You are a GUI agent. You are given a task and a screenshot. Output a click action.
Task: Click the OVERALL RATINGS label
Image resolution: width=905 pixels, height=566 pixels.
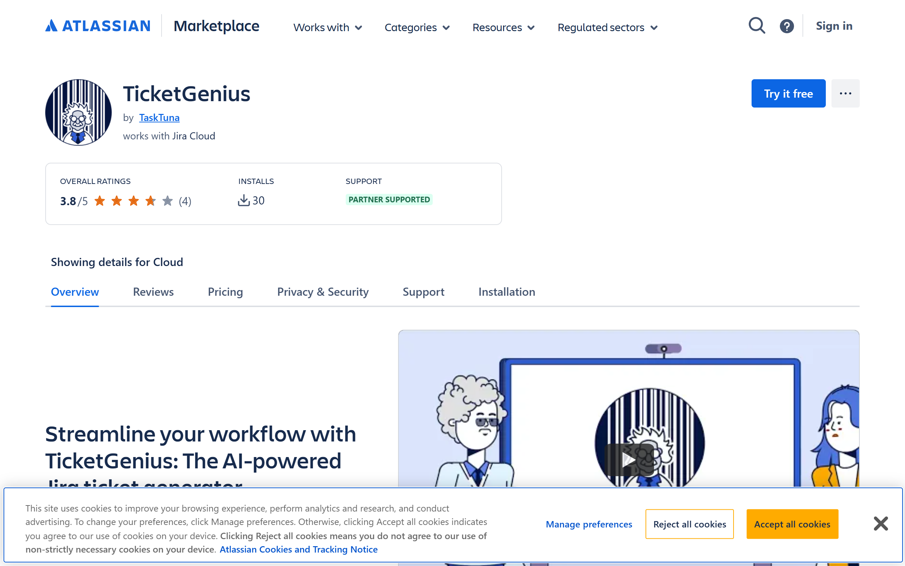(95, 181)
